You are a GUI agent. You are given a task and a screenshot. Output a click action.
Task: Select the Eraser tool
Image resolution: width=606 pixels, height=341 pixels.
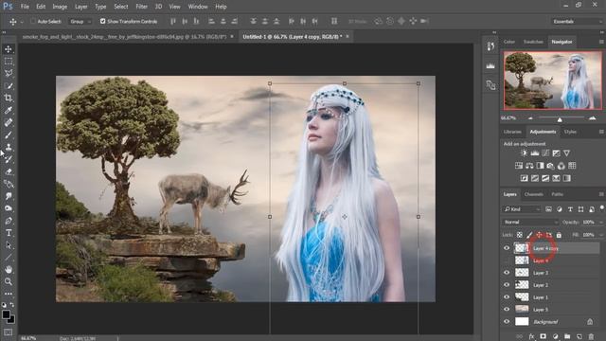pyautogui.click(x=9, y=171)
